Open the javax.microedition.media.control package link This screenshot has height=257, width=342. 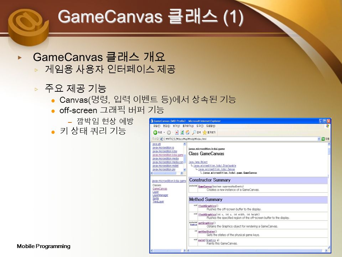[x=168, y=162]
